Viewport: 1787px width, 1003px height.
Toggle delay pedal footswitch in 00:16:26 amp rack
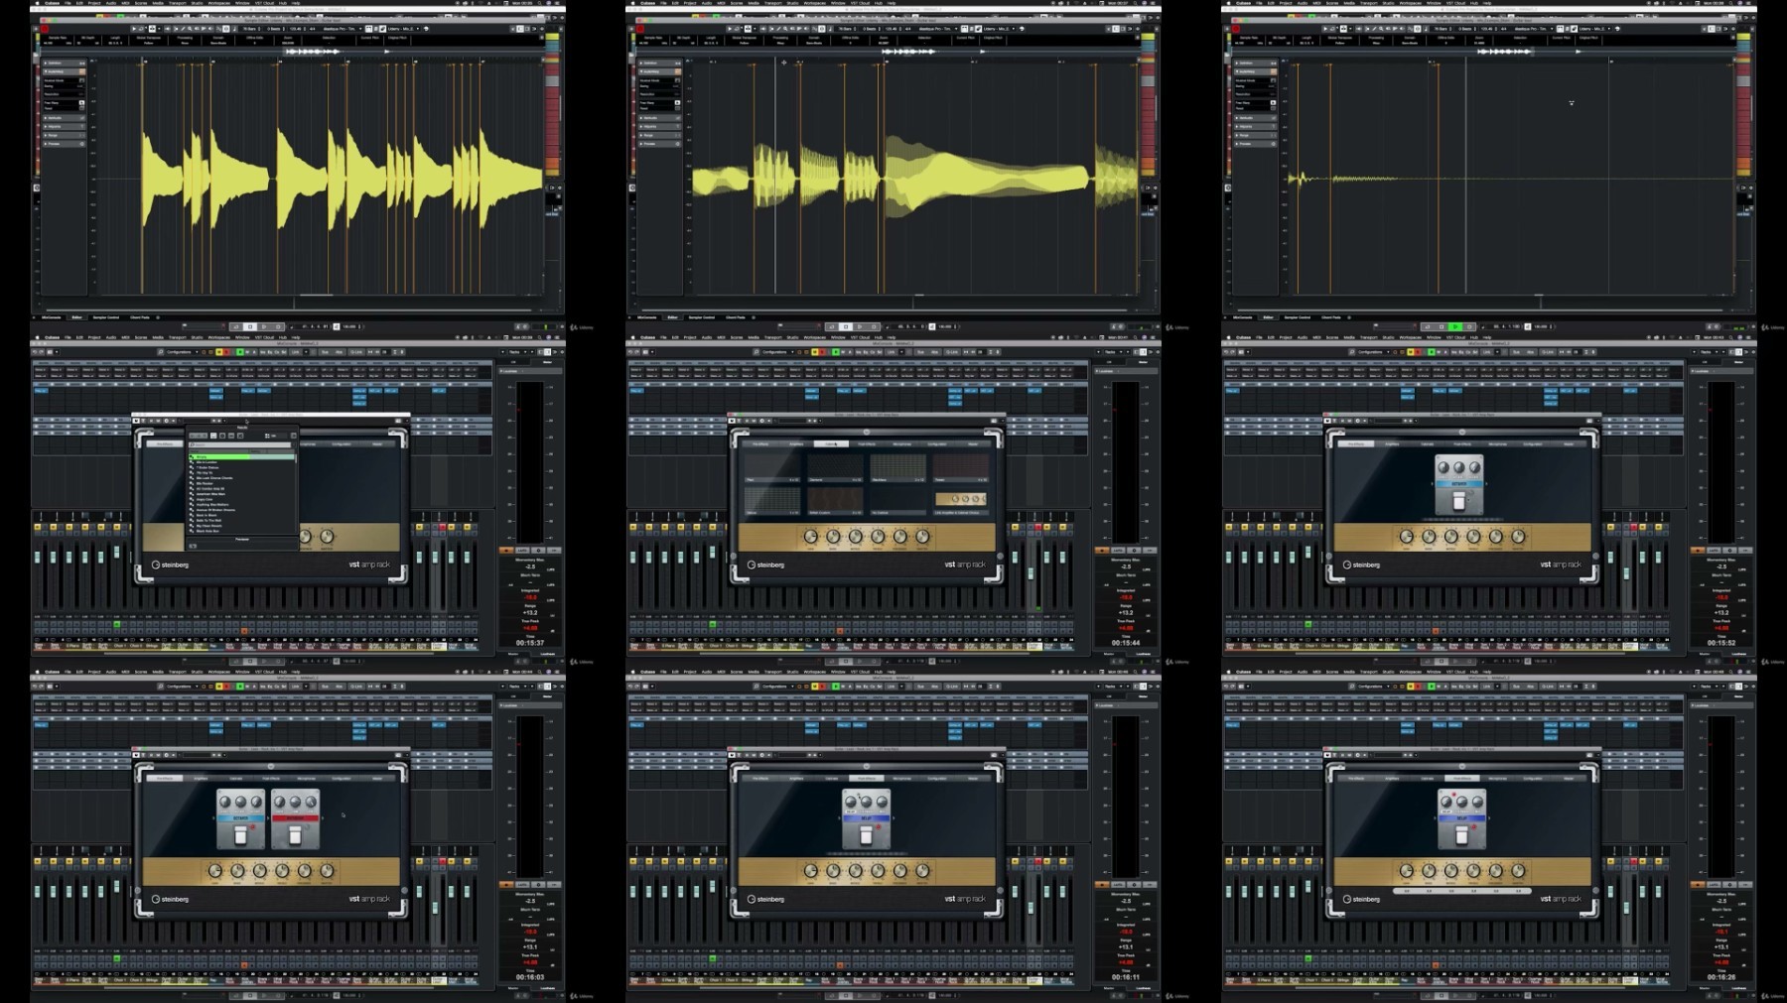[x=1461, y=835]
